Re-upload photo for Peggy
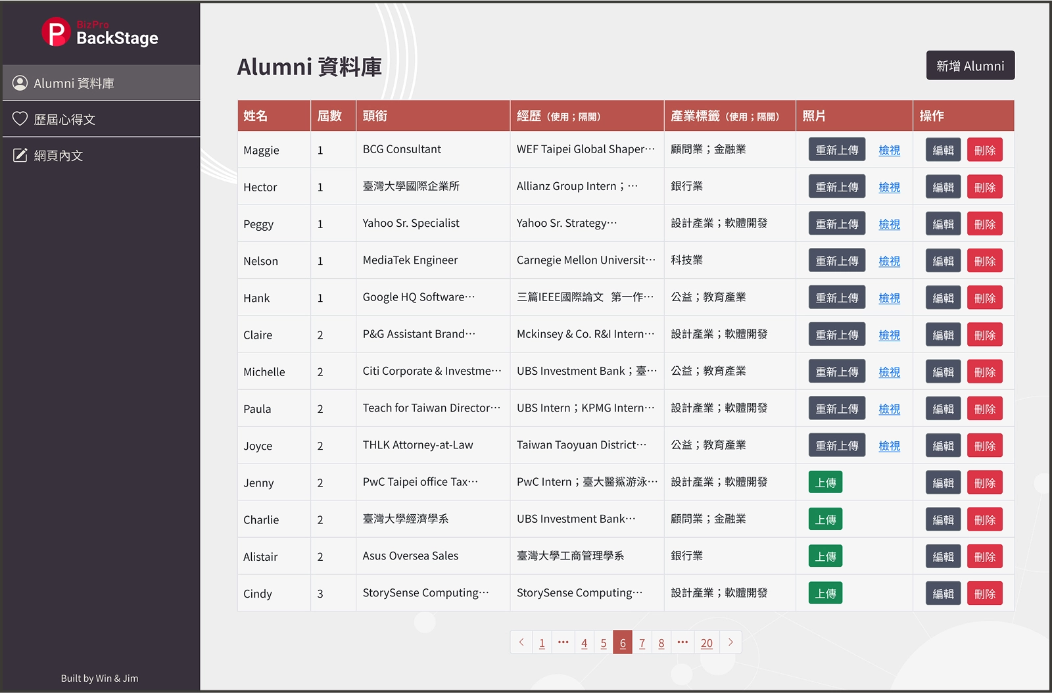Image resolution: width=1052 pixels, height=693 pixels. (837, 224)
